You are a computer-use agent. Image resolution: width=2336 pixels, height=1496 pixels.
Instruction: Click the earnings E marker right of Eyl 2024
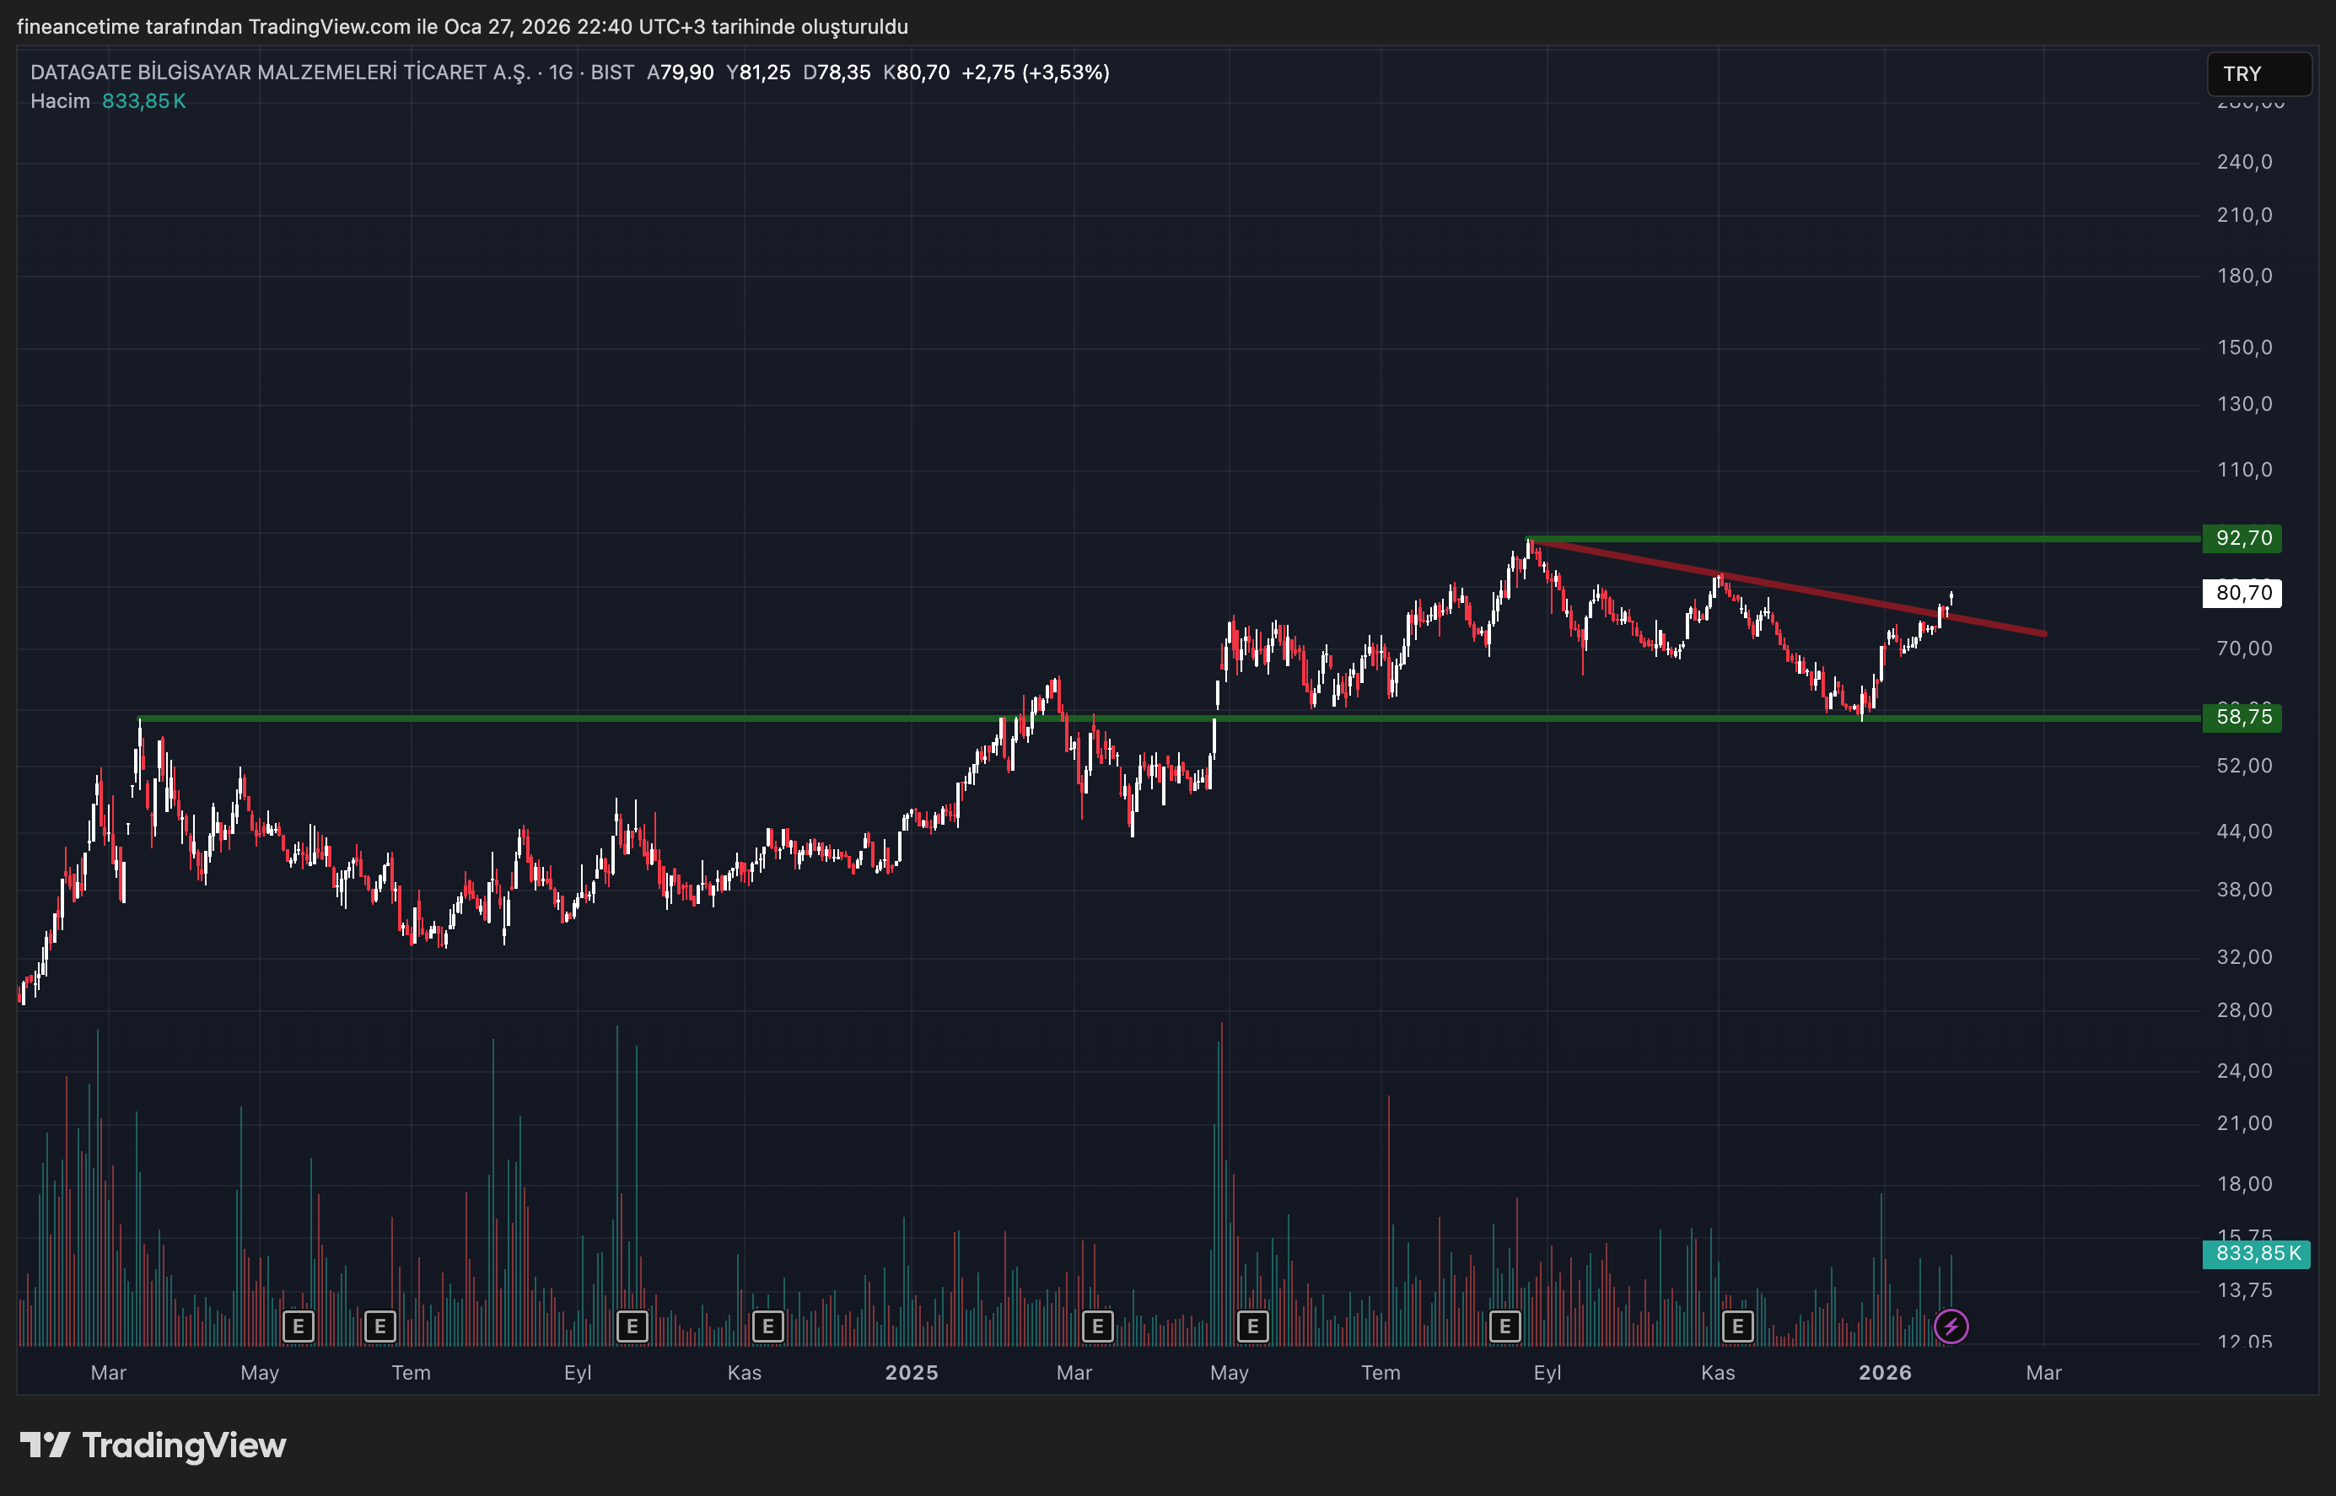tap(632, 1326)
